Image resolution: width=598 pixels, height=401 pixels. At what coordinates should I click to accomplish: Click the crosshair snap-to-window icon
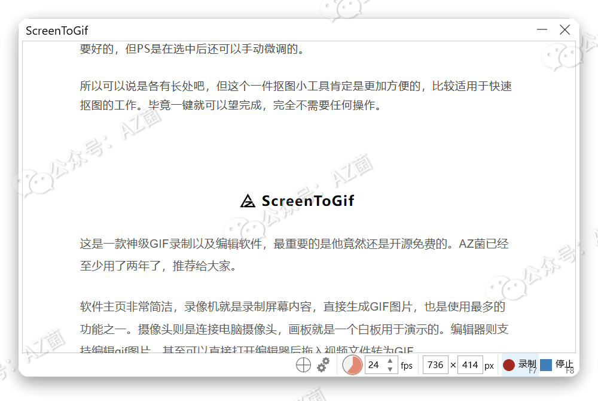pyautogui.click(x=304, y=365)
